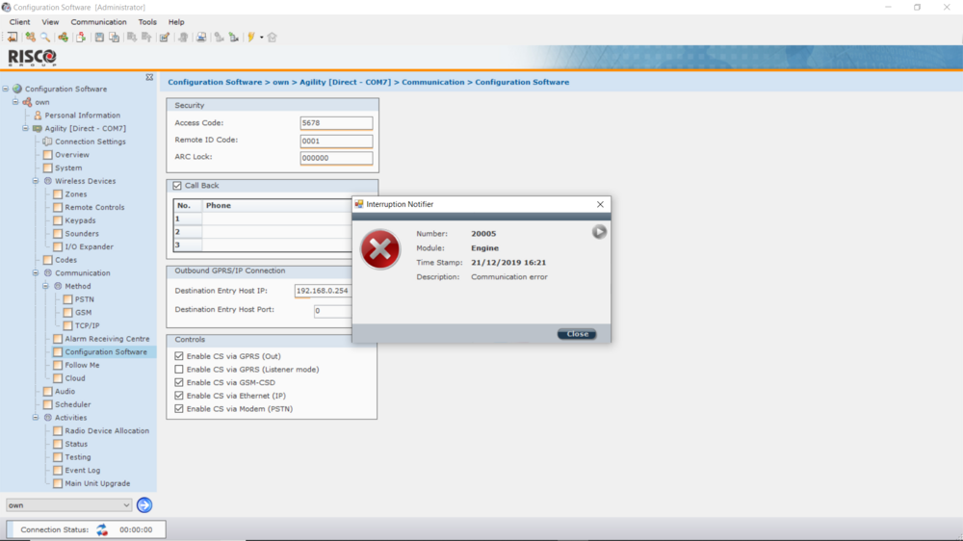Click the printer icon in the toolbar
Viewport: 963px width, 541px height.
(201, 38)
